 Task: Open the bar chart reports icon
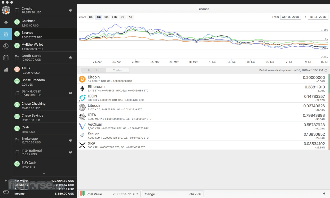(6, 70)
